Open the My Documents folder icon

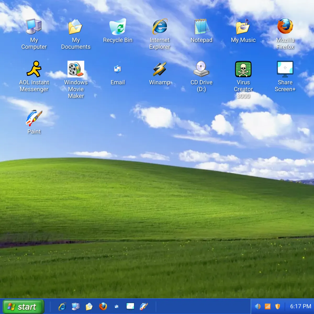click(x=76, y=27)
